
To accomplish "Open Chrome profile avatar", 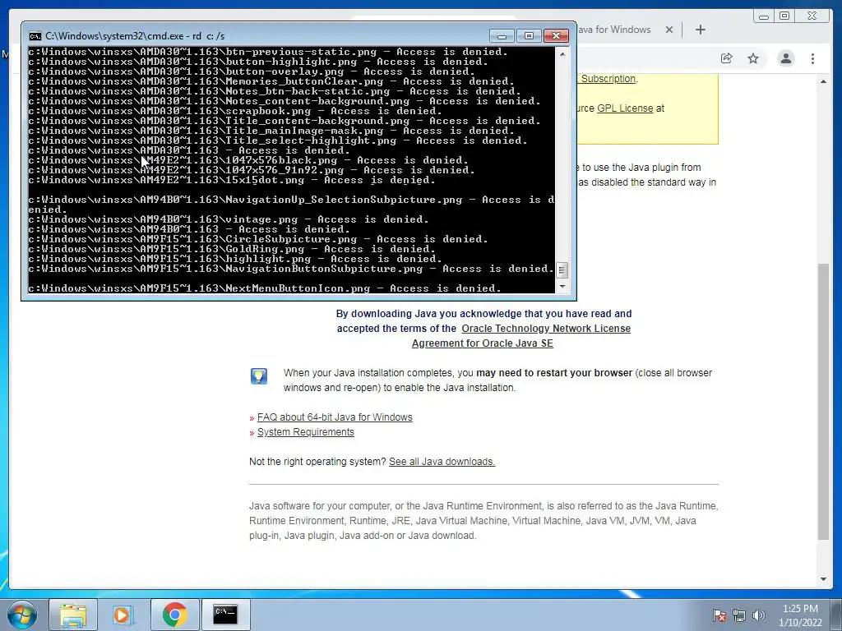I will tap(785, 58).
